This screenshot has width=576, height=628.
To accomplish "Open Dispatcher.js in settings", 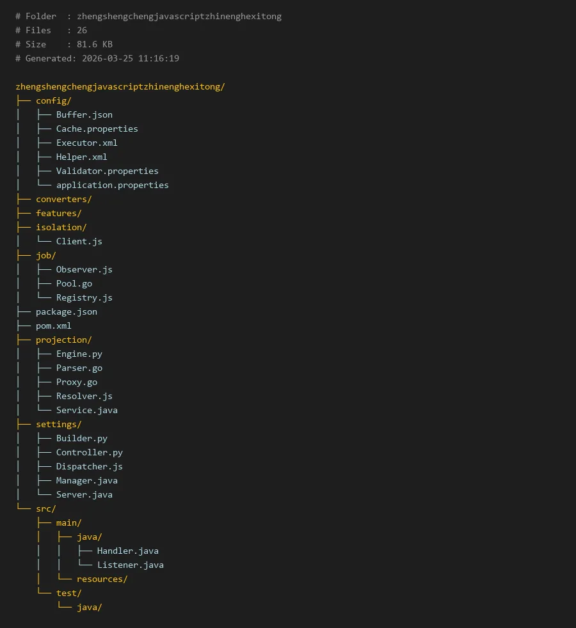I will (89, 466).
